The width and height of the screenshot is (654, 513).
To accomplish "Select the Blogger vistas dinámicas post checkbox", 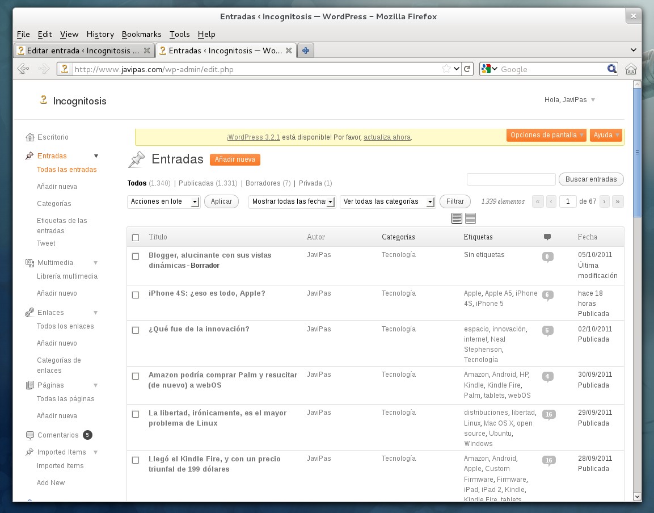I will [x=136, y=256].
